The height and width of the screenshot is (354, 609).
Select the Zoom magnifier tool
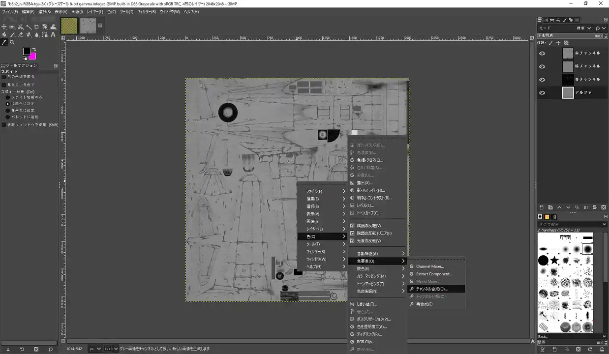[12, 42]
